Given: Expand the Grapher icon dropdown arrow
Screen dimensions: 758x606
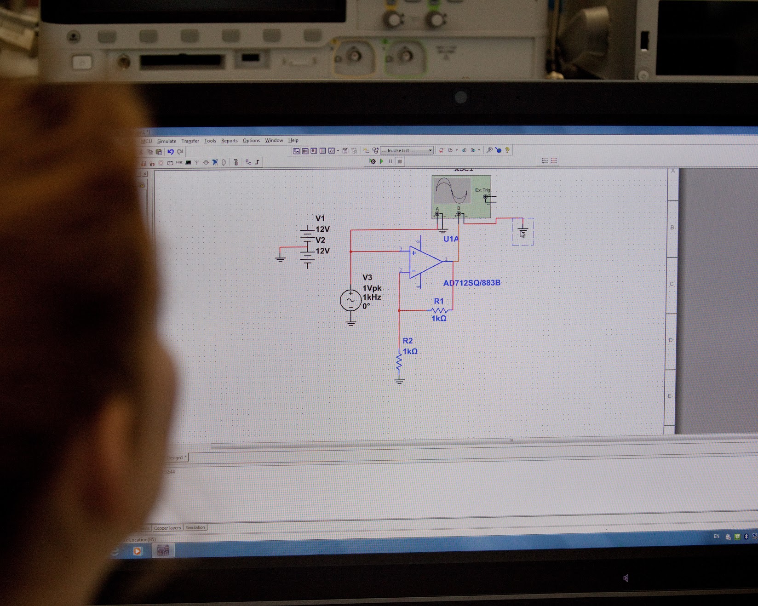Looking at the screenshot, I should point(338,150).
